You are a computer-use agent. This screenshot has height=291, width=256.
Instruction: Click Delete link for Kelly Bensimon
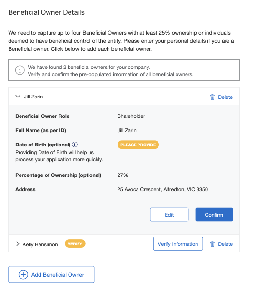pos(225,244)
